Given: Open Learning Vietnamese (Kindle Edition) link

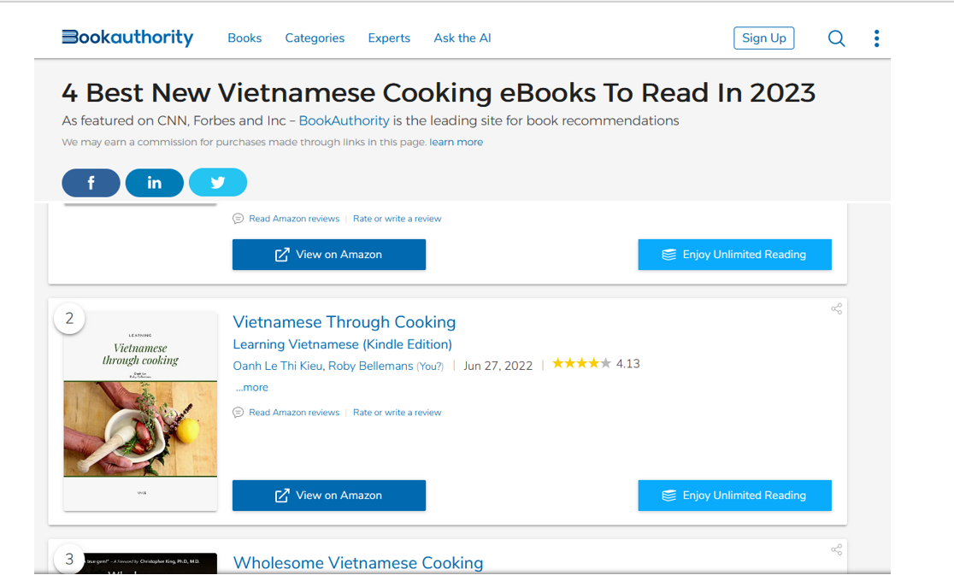Looking at the screenshot, I should (343, 344).
